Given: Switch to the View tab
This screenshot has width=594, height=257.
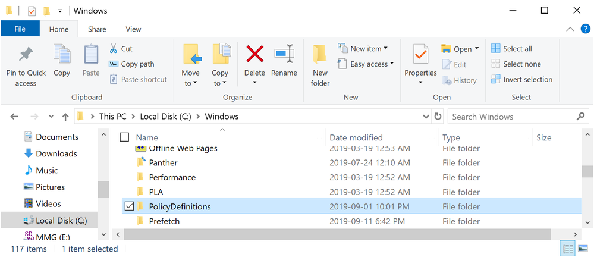Looking at the screenshot, I should [133, 29].
